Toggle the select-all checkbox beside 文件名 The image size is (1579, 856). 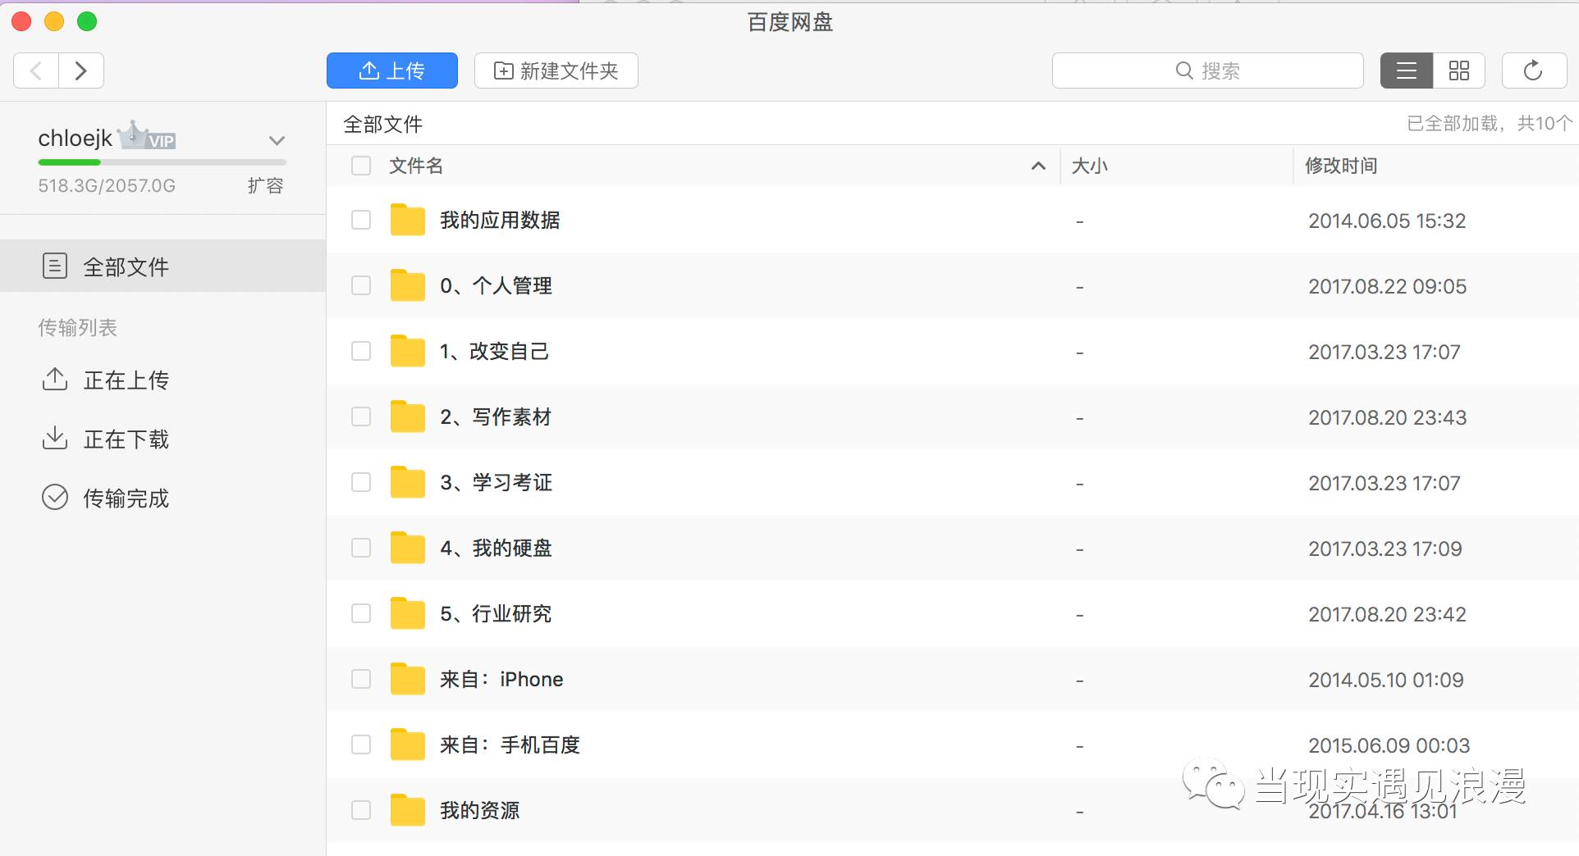click(x=361, y=166)
